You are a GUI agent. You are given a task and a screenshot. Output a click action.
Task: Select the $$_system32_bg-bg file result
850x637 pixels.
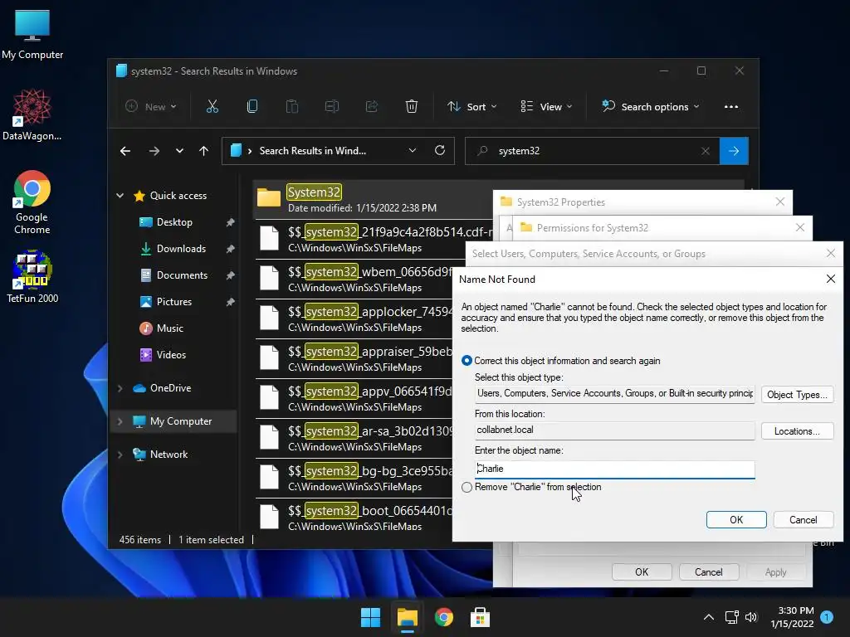point(354,479)
